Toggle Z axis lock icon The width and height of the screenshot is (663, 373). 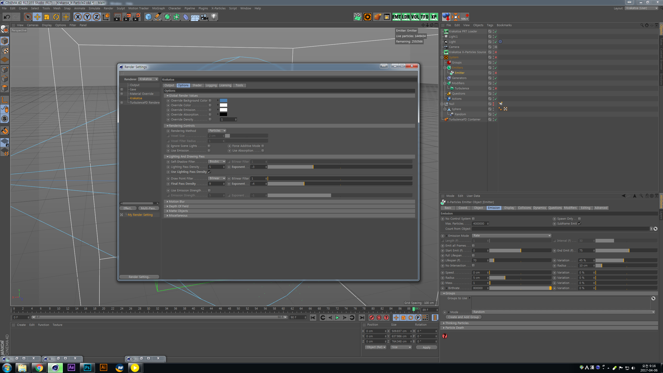point(97,17)
